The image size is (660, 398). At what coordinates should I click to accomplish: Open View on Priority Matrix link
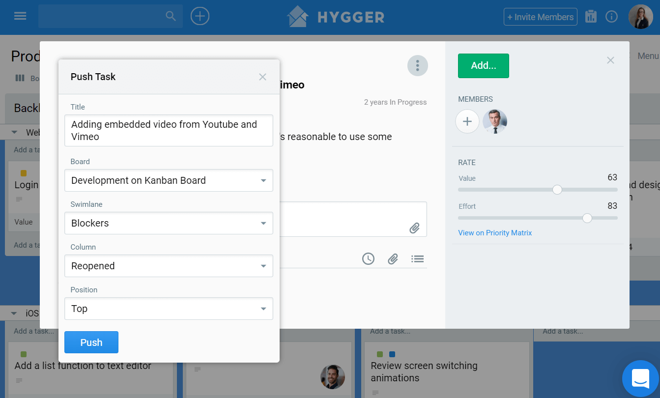click(x=495, y=233)
